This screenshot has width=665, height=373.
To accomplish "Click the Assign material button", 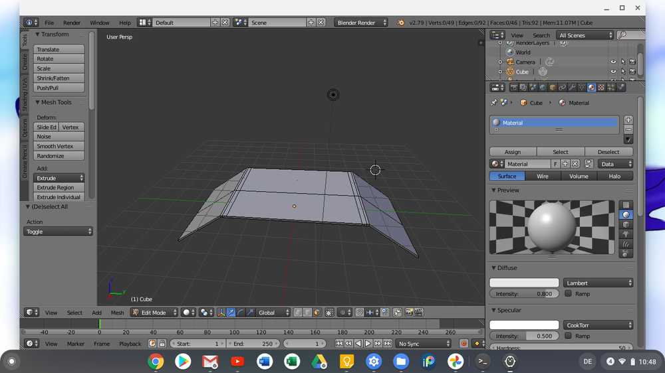I will point(513,152).
